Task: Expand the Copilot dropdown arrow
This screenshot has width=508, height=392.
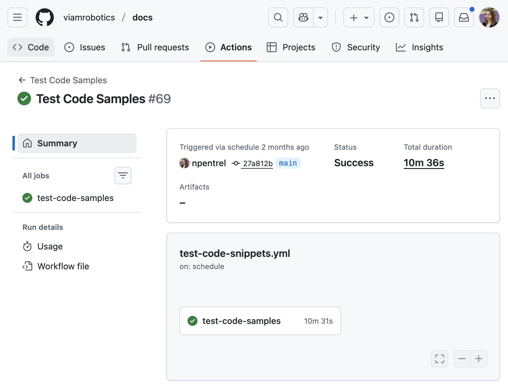Action: pyautogui.click(x=320, y=17)
